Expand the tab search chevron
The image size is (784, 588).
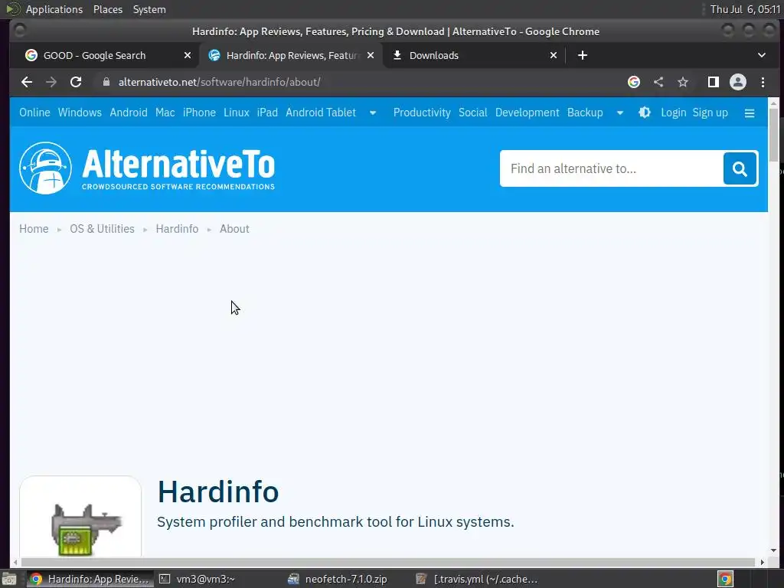click(x=762, y=55)
